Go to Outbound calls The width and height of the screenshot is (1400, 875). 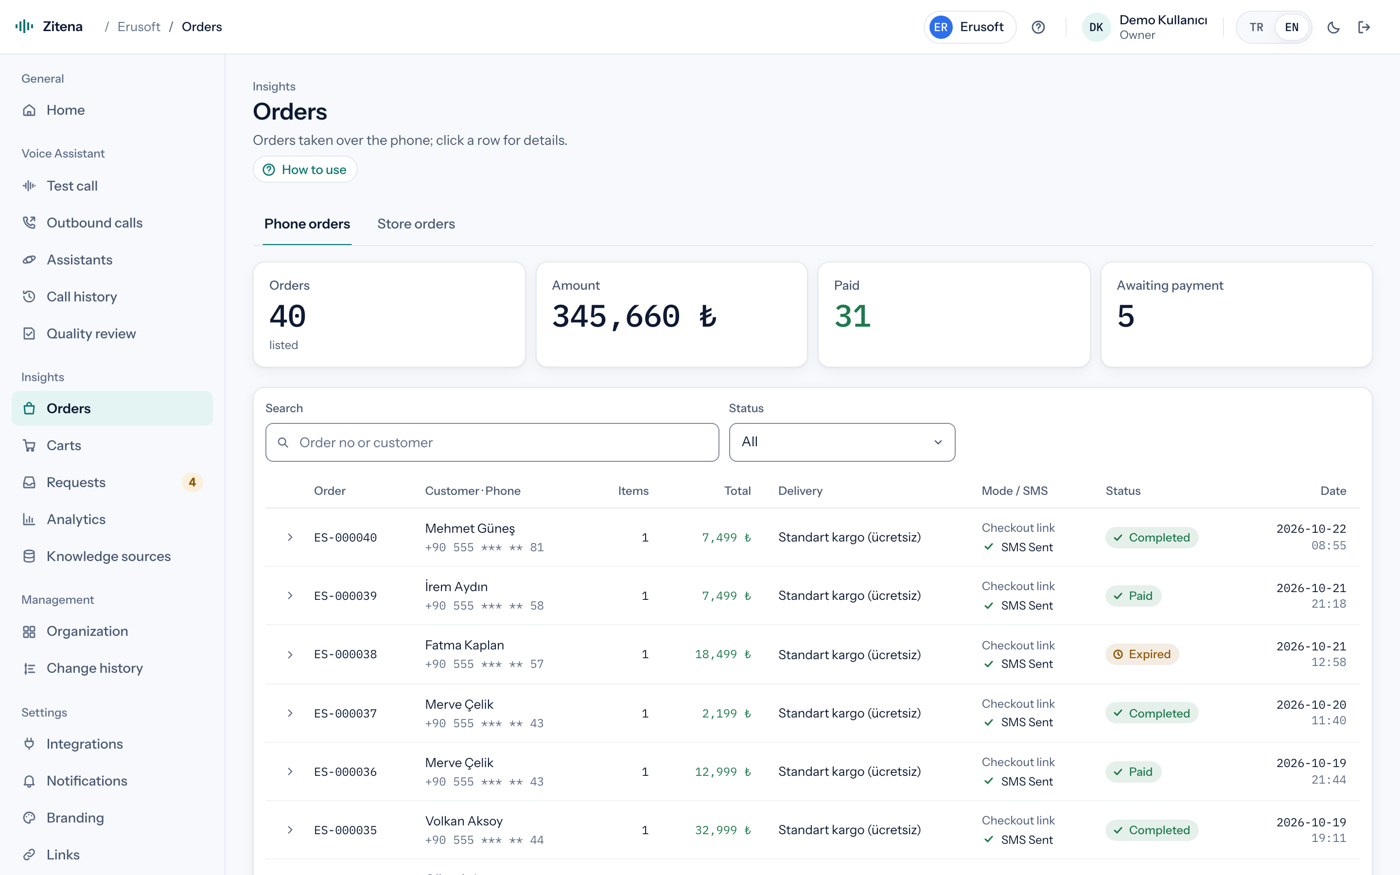pyautogui.click(x=112, y=223)
